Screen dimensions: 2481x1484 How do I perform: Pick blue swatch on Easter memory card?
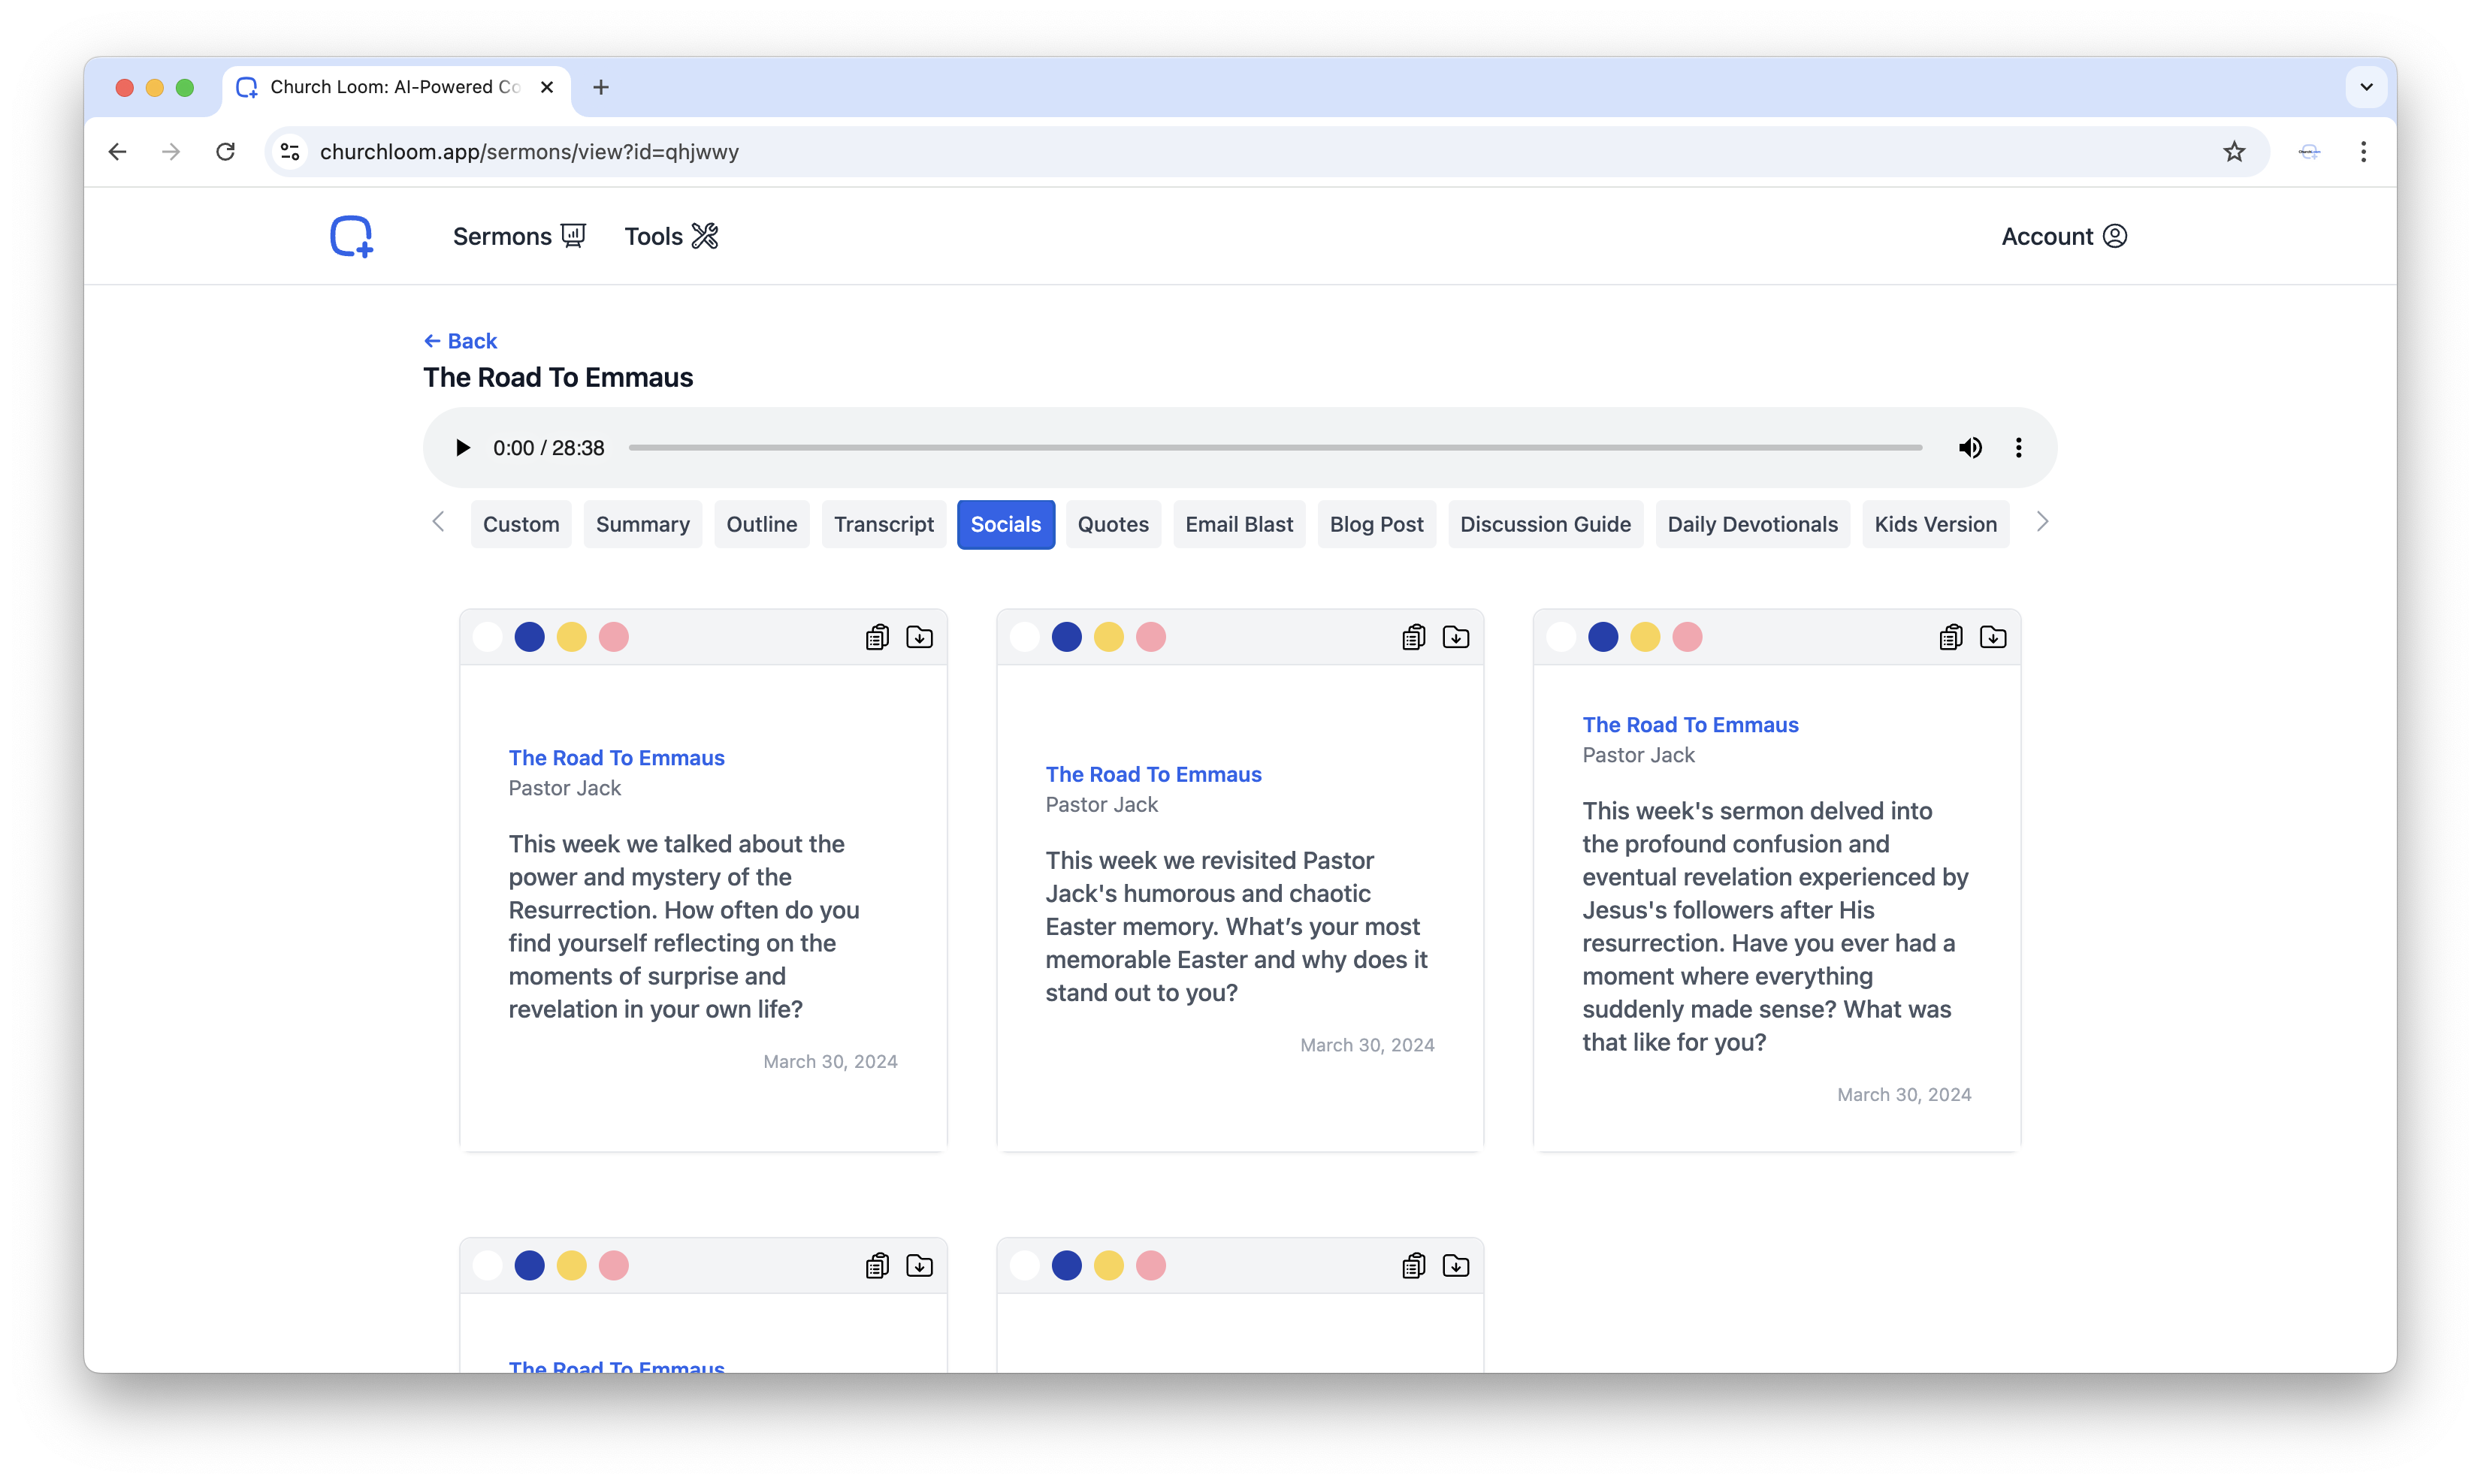1066,637
